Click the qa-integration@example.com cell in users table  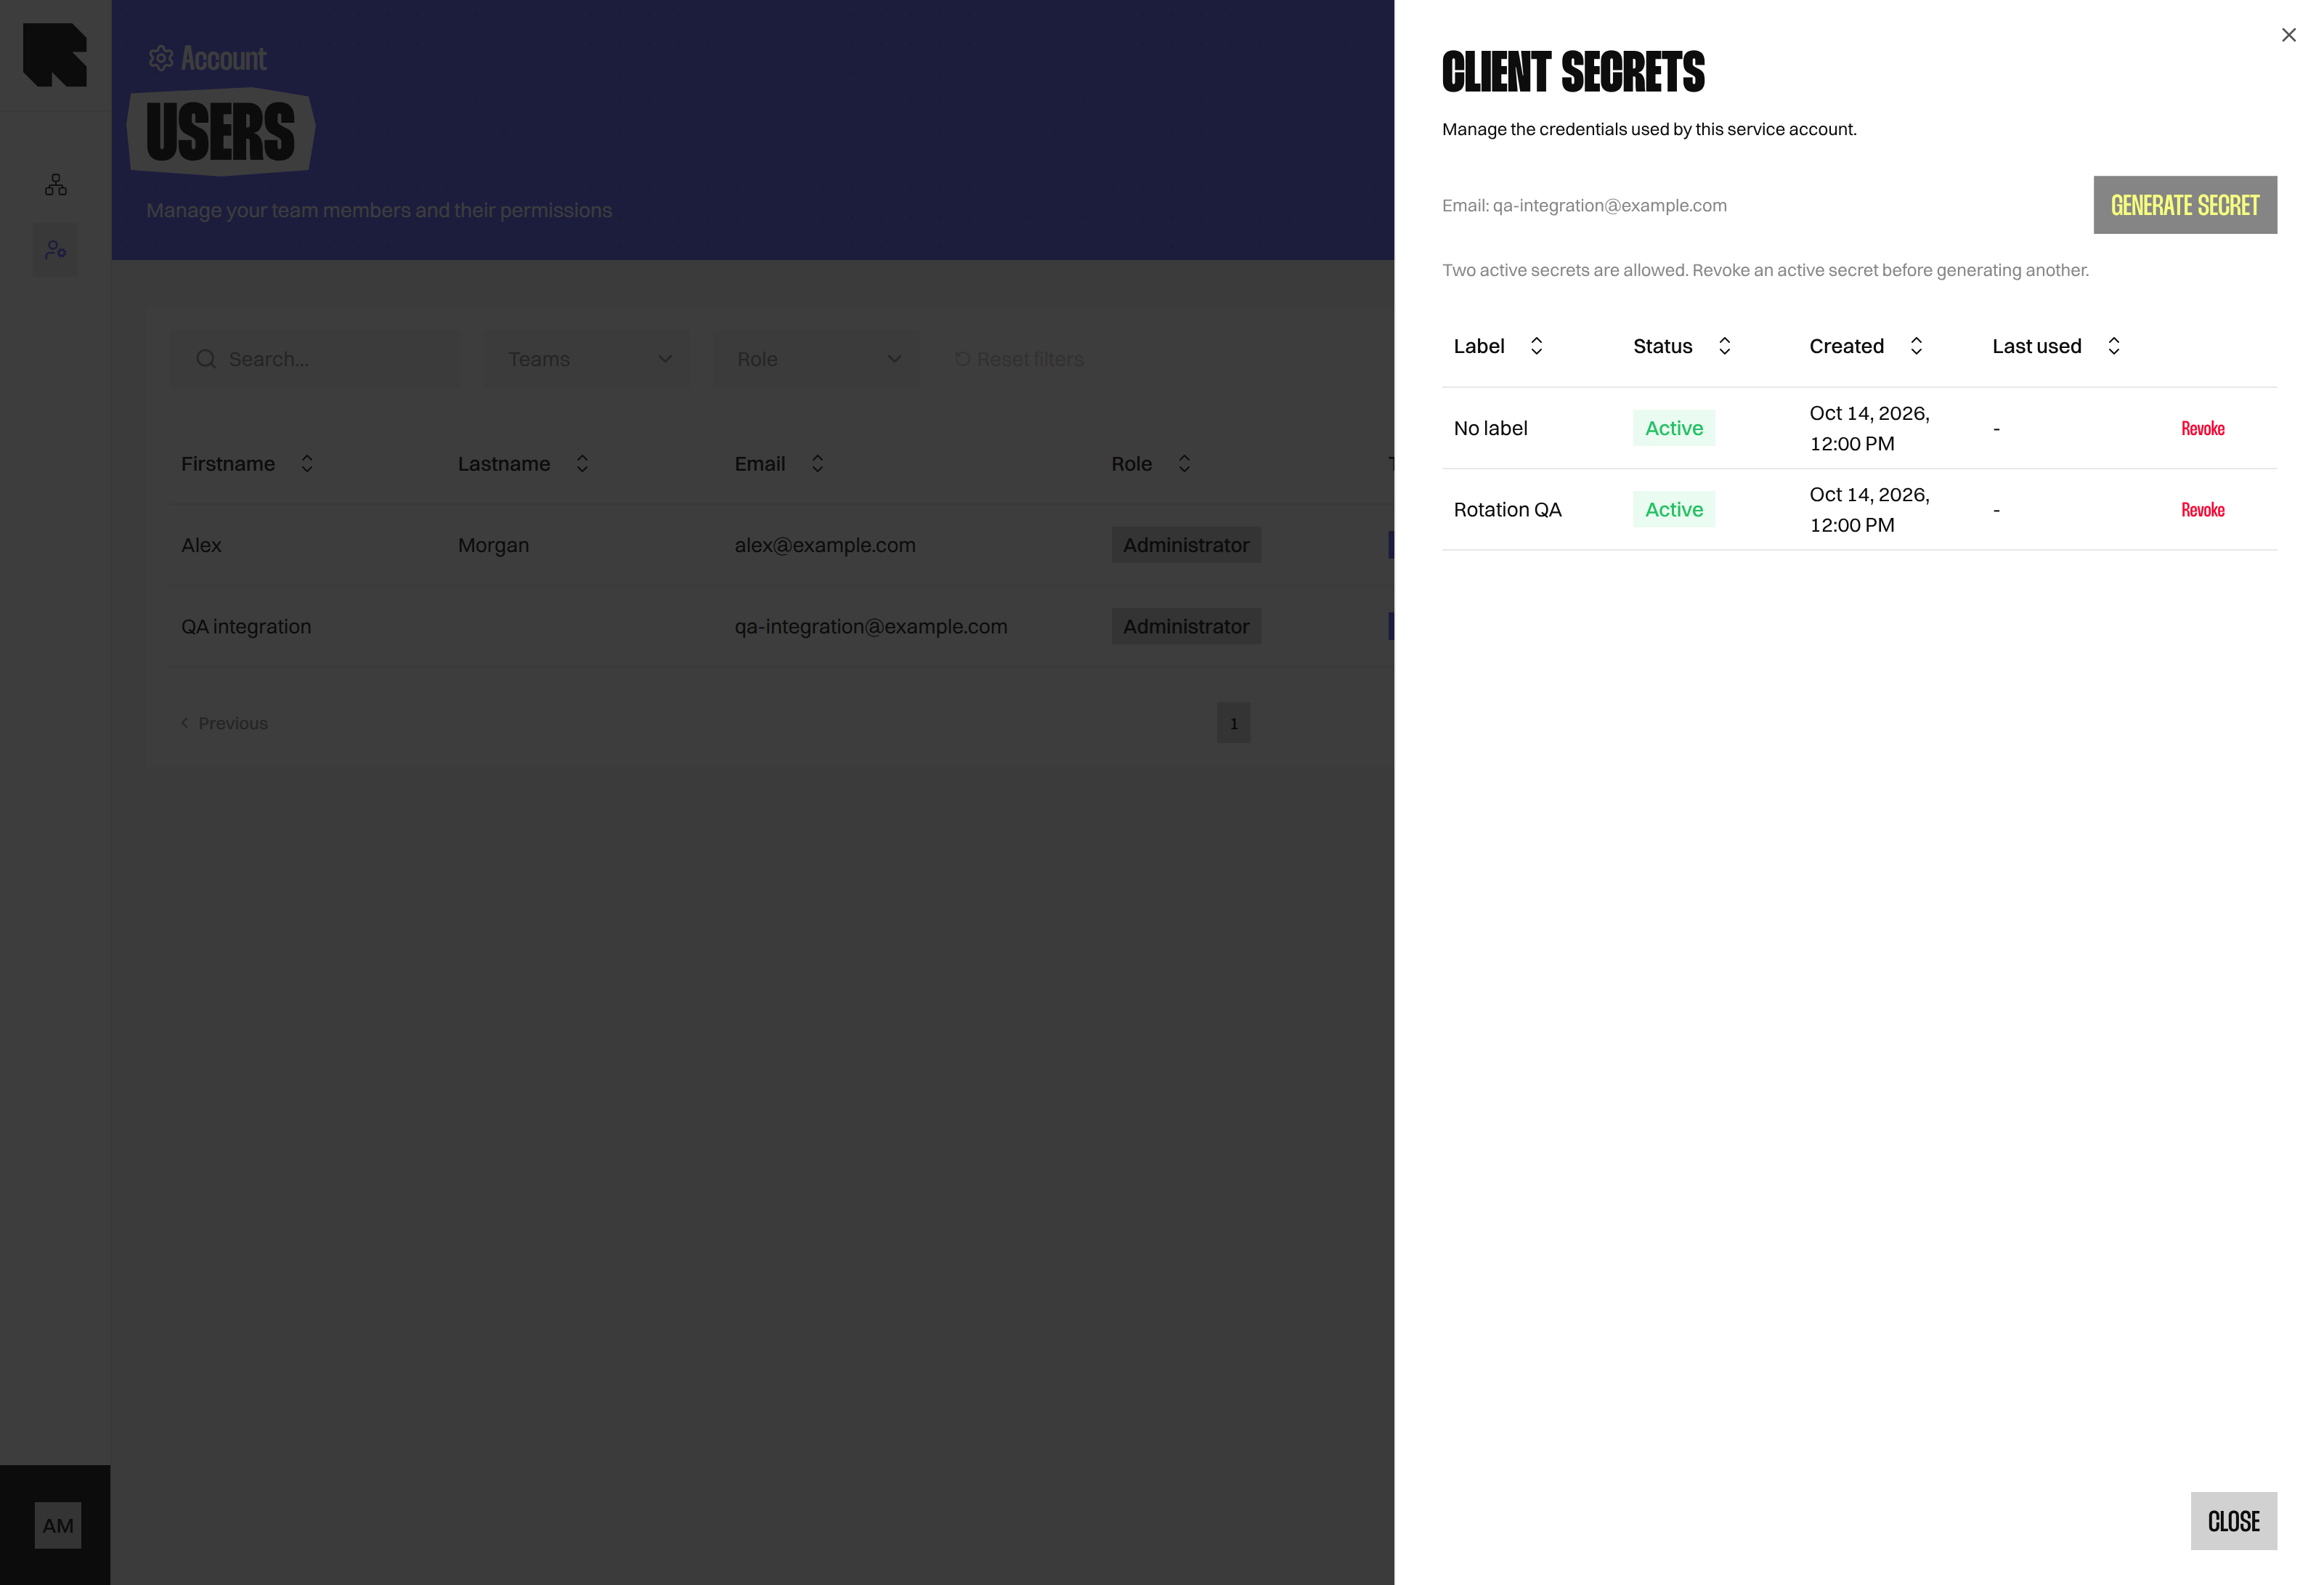pyautogui.click(x=870, y=627)
